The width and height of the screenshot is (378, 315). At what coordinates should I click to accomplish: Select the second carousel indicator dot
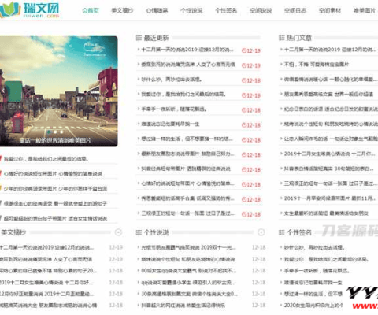click(x=55, y=132)
